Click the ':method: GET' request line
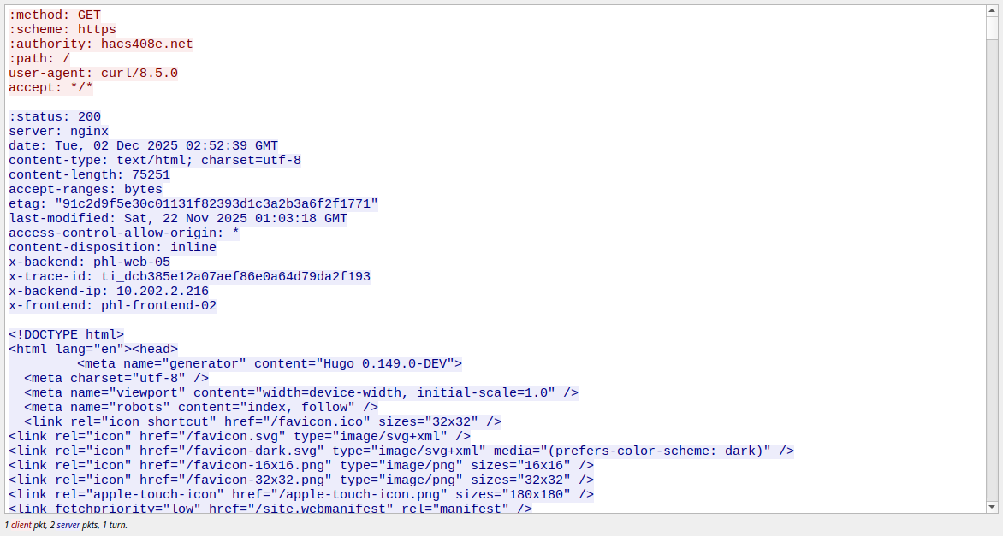The image size is (1003, 536). [x=55, y=15]
